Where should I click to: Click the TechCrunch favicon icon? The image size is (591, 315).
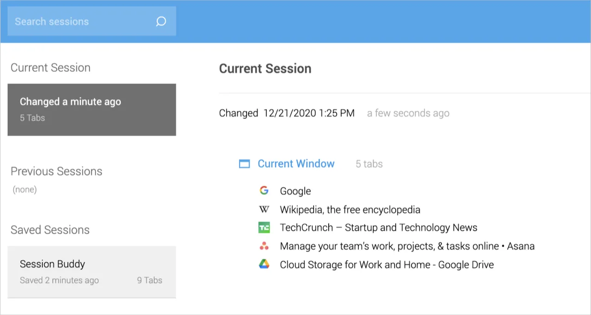264,227
